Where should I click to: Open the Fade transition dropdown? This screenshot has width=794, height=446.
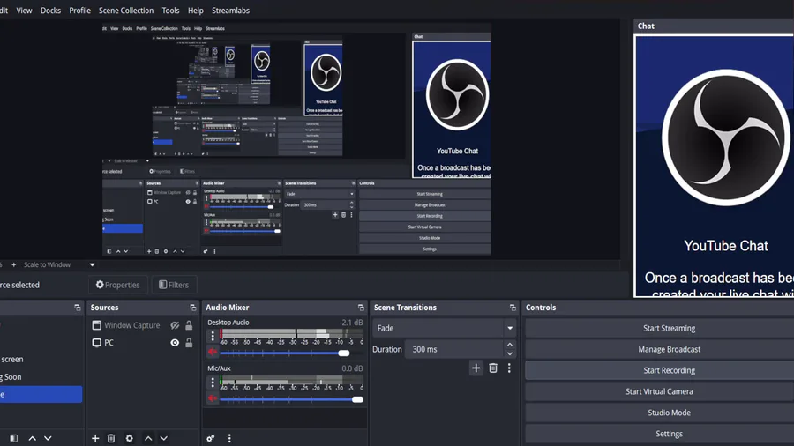[x=444, y=328]
